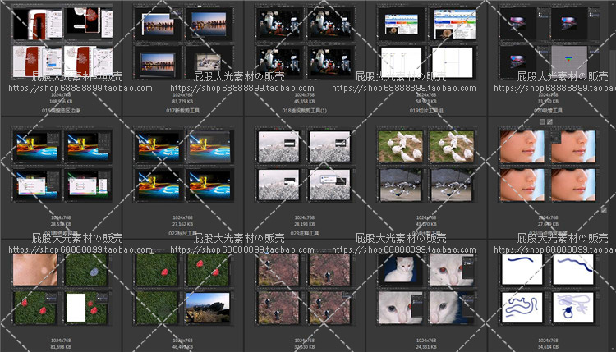
Task: Select the white geese and pigeons thumbnail
Action: (x=427, y=166)
